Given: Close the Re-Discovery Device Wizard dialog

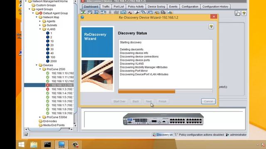Looking at the screenshot, I should point(214,17).
